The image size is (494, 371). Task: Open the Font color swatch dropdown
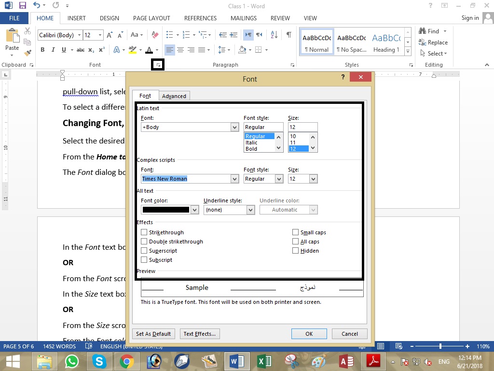click(194, 209)
